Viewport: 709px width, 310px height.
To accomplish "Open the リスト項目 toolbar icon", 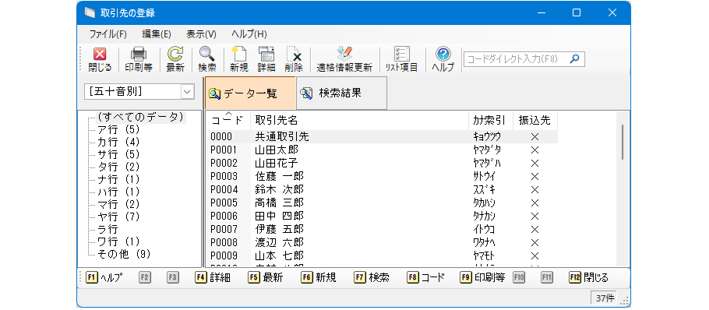I will (401, 60).
